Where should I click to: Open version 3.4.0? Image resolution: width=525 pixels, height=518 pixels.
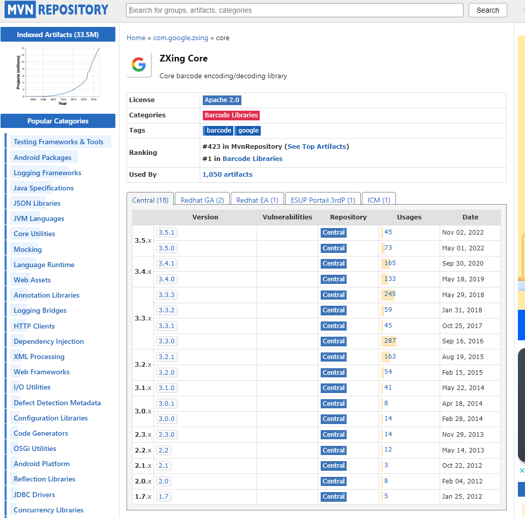click(x=166, y=279)
